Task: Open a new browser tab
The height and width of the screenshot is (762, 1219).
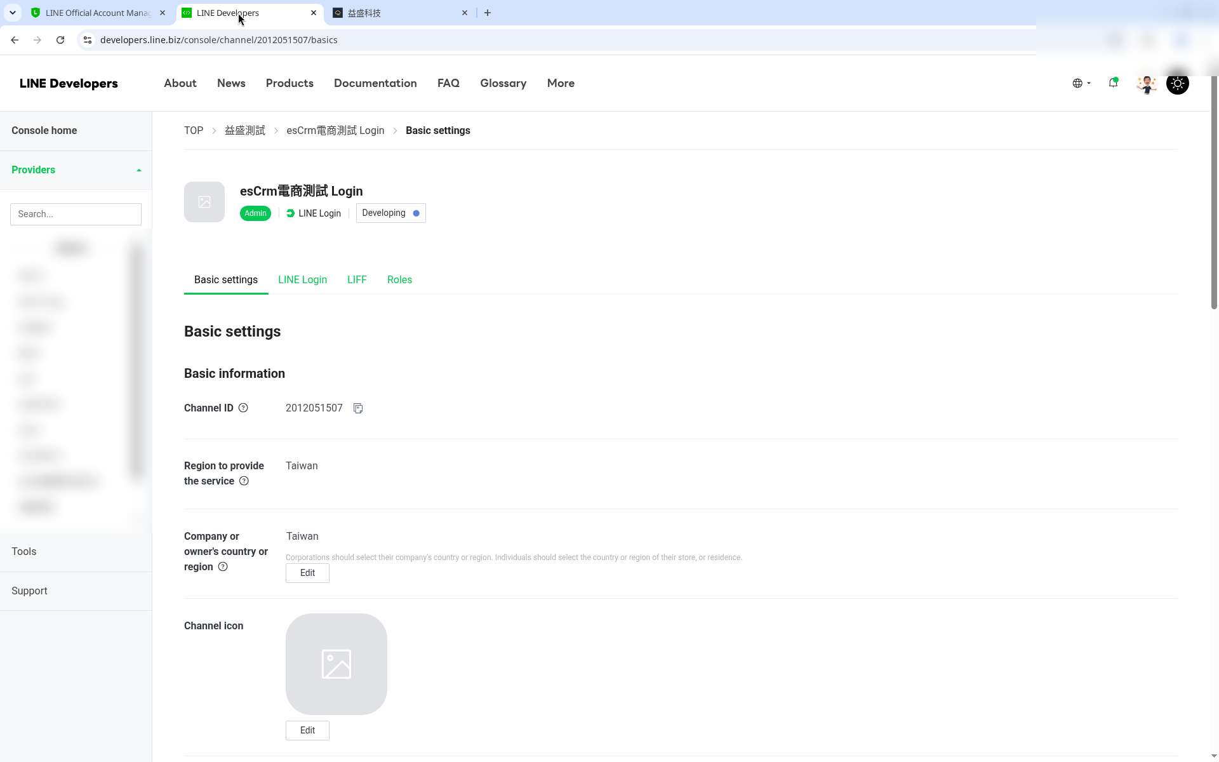Action: [x=488, y=13]
